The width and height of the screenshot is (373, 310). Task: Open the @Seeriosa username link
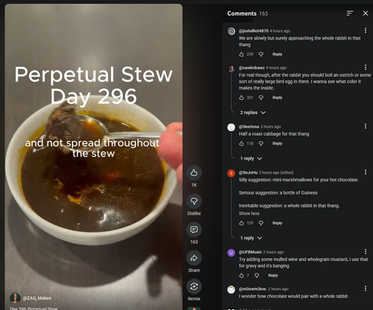click(249, 127)
